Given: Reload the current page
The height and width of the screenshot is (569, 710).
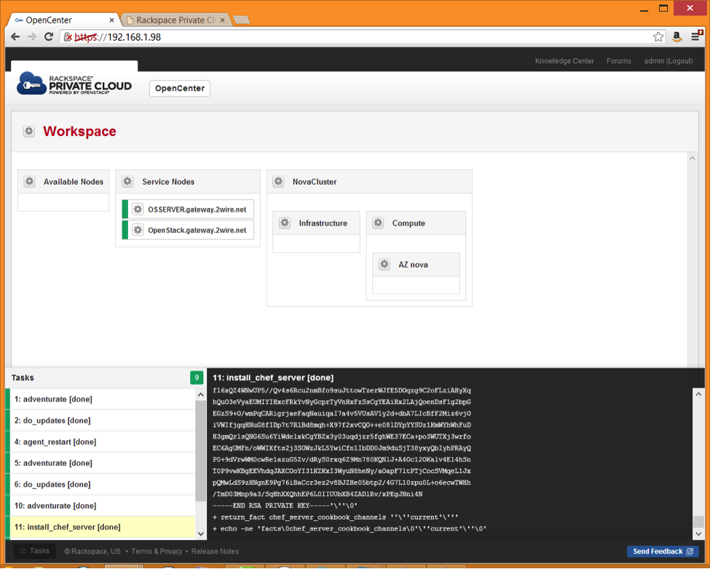Looking at the screenshot, I should pos(49,36).
